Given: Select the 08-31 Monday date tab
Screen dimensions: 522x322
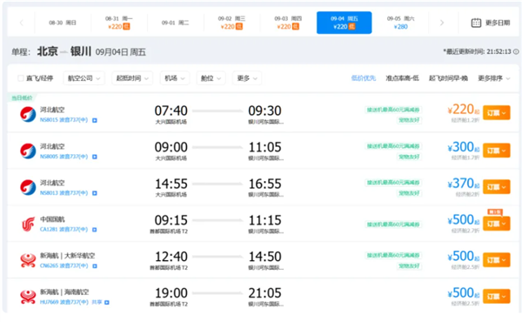Looking at the screenshot, I should pyautogui.click(x=119, y=23).
